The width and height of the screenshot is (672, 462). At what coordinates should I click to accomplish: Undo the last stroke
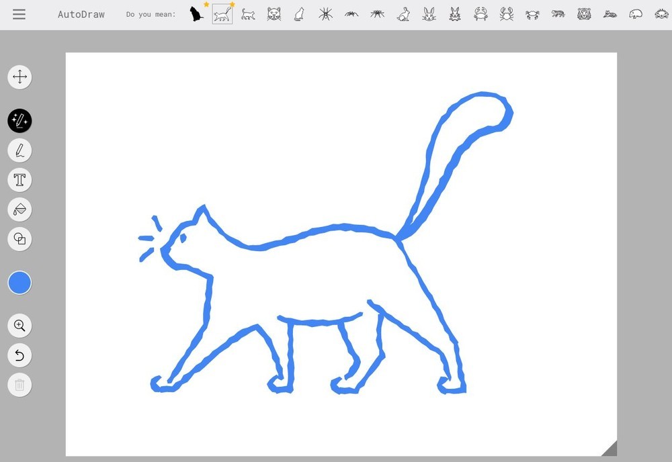(x=19, y=355)
